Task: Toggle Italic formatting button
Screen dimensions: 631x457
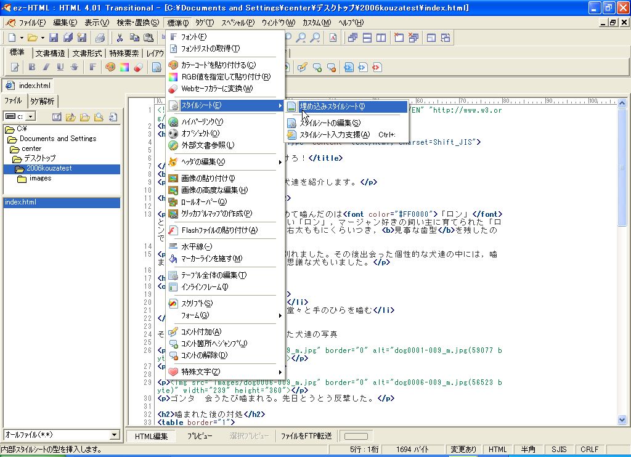Action: [x=46, y=67]
